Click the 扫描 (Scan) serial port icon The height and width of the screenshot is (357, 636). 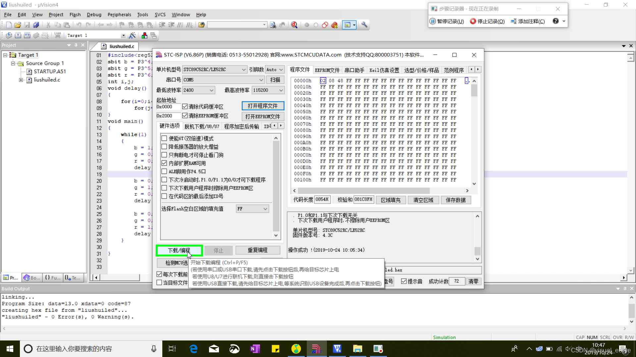[x=275, y=80]
